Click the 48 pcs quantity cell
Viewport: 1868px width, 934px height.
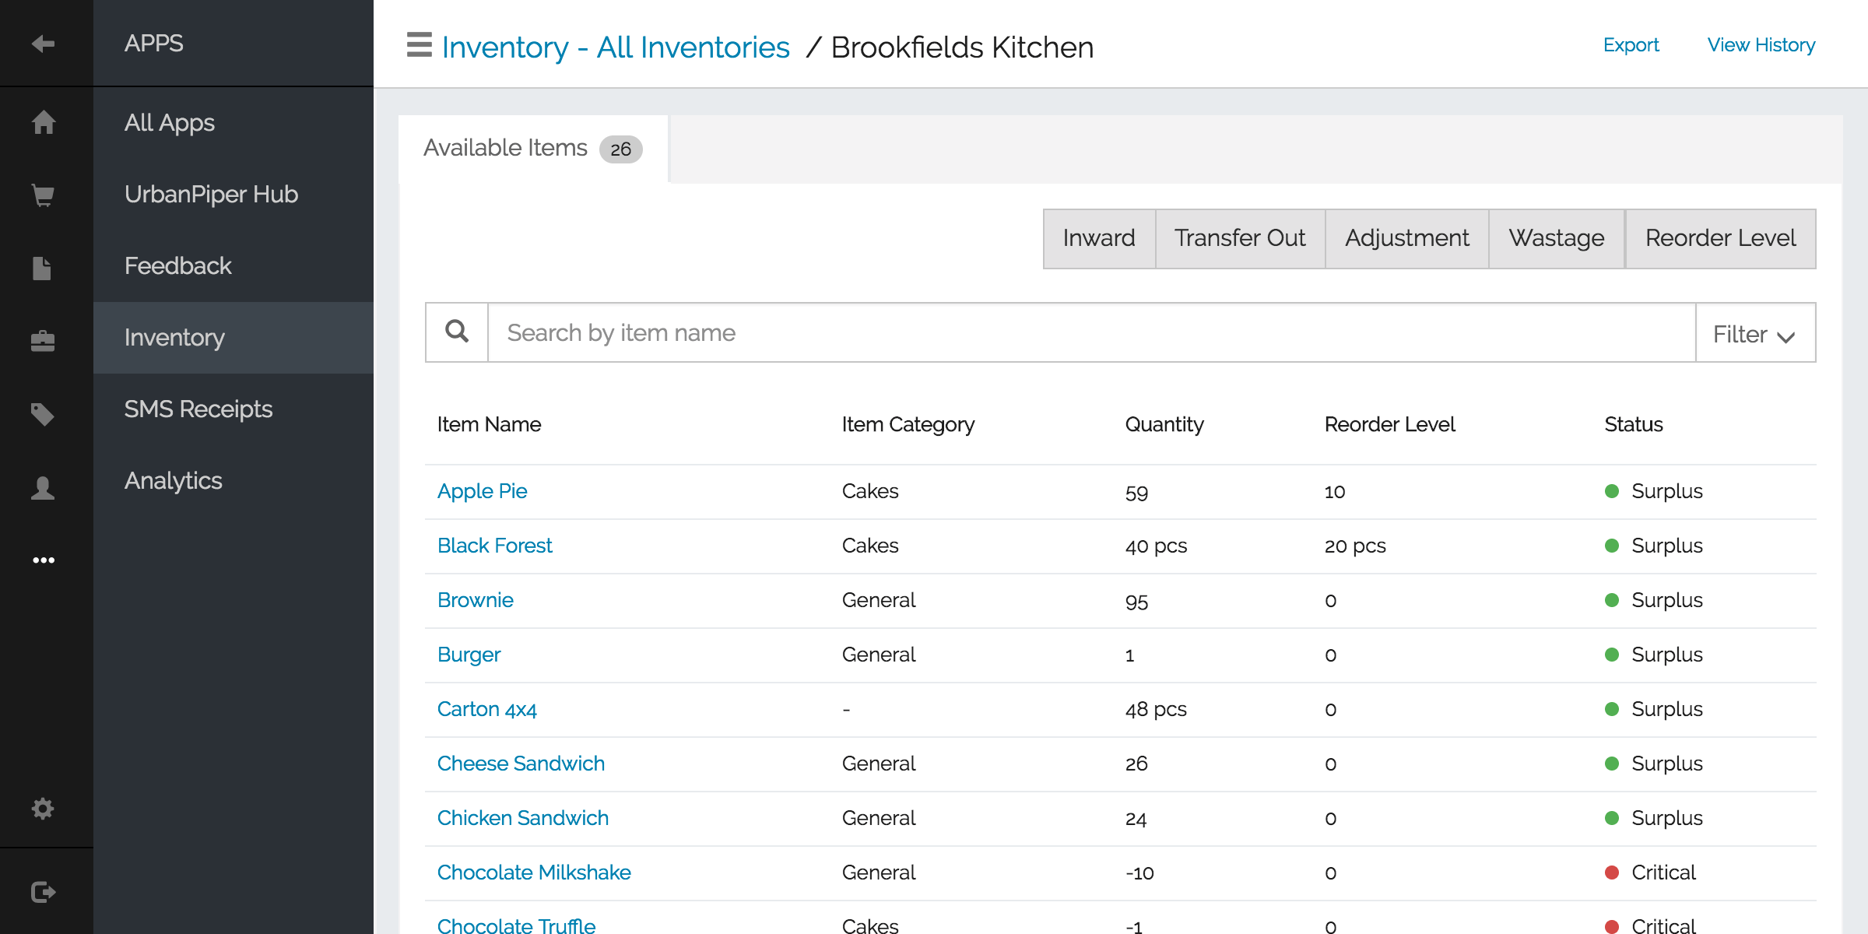[1157, 709]
